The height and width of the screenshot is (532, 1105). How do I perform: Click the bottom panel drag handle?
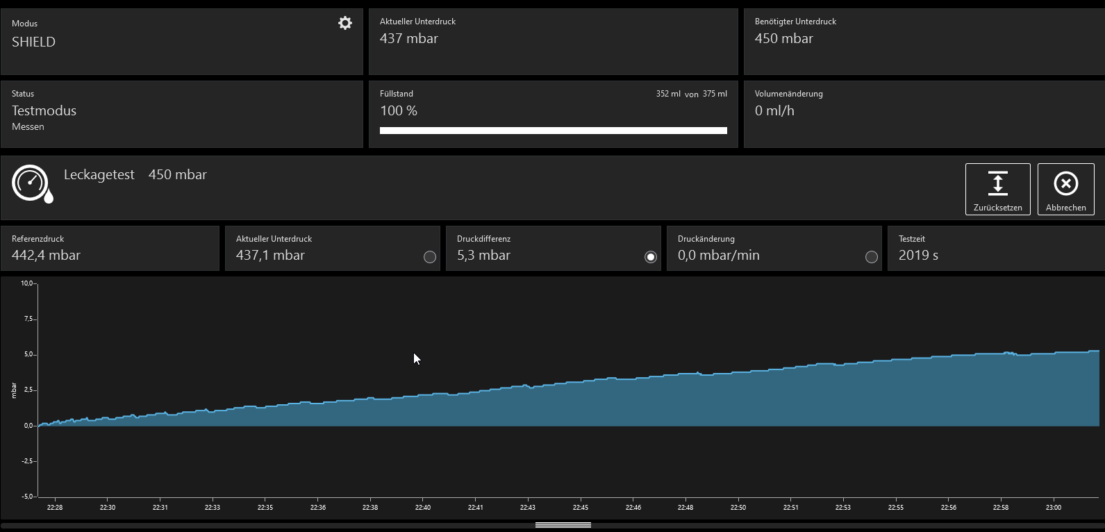pyautogui.click(x=563, y=525)
